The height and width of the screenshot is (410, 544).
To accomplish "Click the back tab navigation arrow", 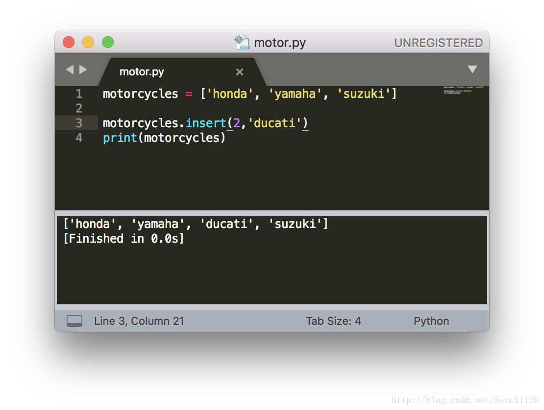I will (x=70, y=69).
